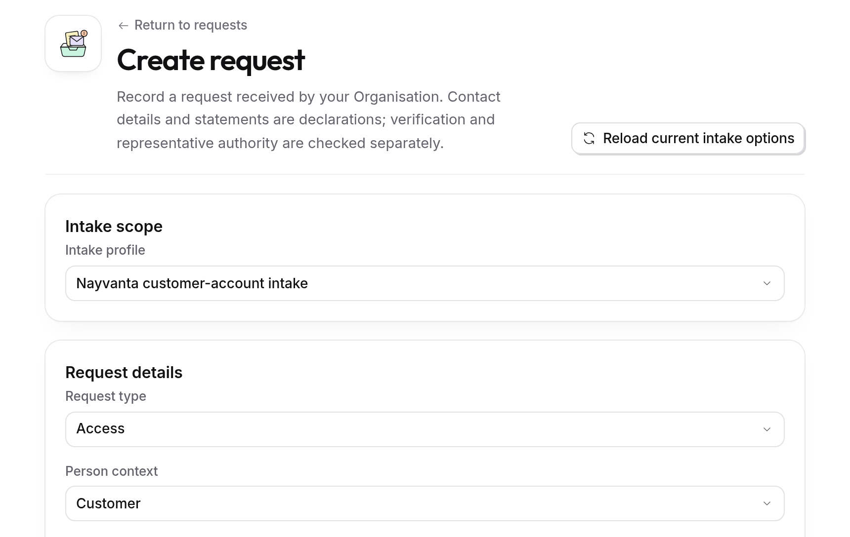Viewport: 850px width, 537px height.
Task: Click the back arrow beside Return to requests
Action: pyautogui.click(x=124, y=26)
